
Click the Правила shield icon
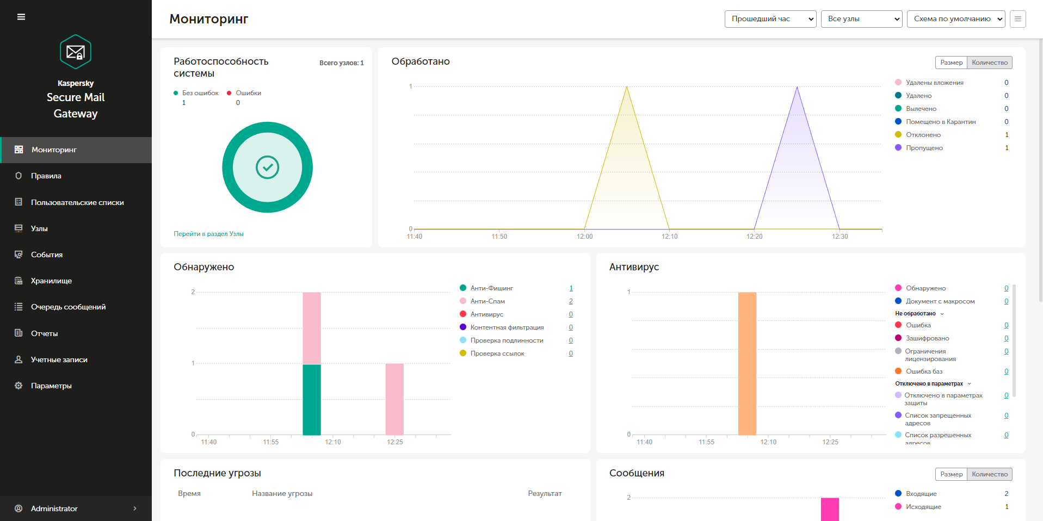coord(18,176)
